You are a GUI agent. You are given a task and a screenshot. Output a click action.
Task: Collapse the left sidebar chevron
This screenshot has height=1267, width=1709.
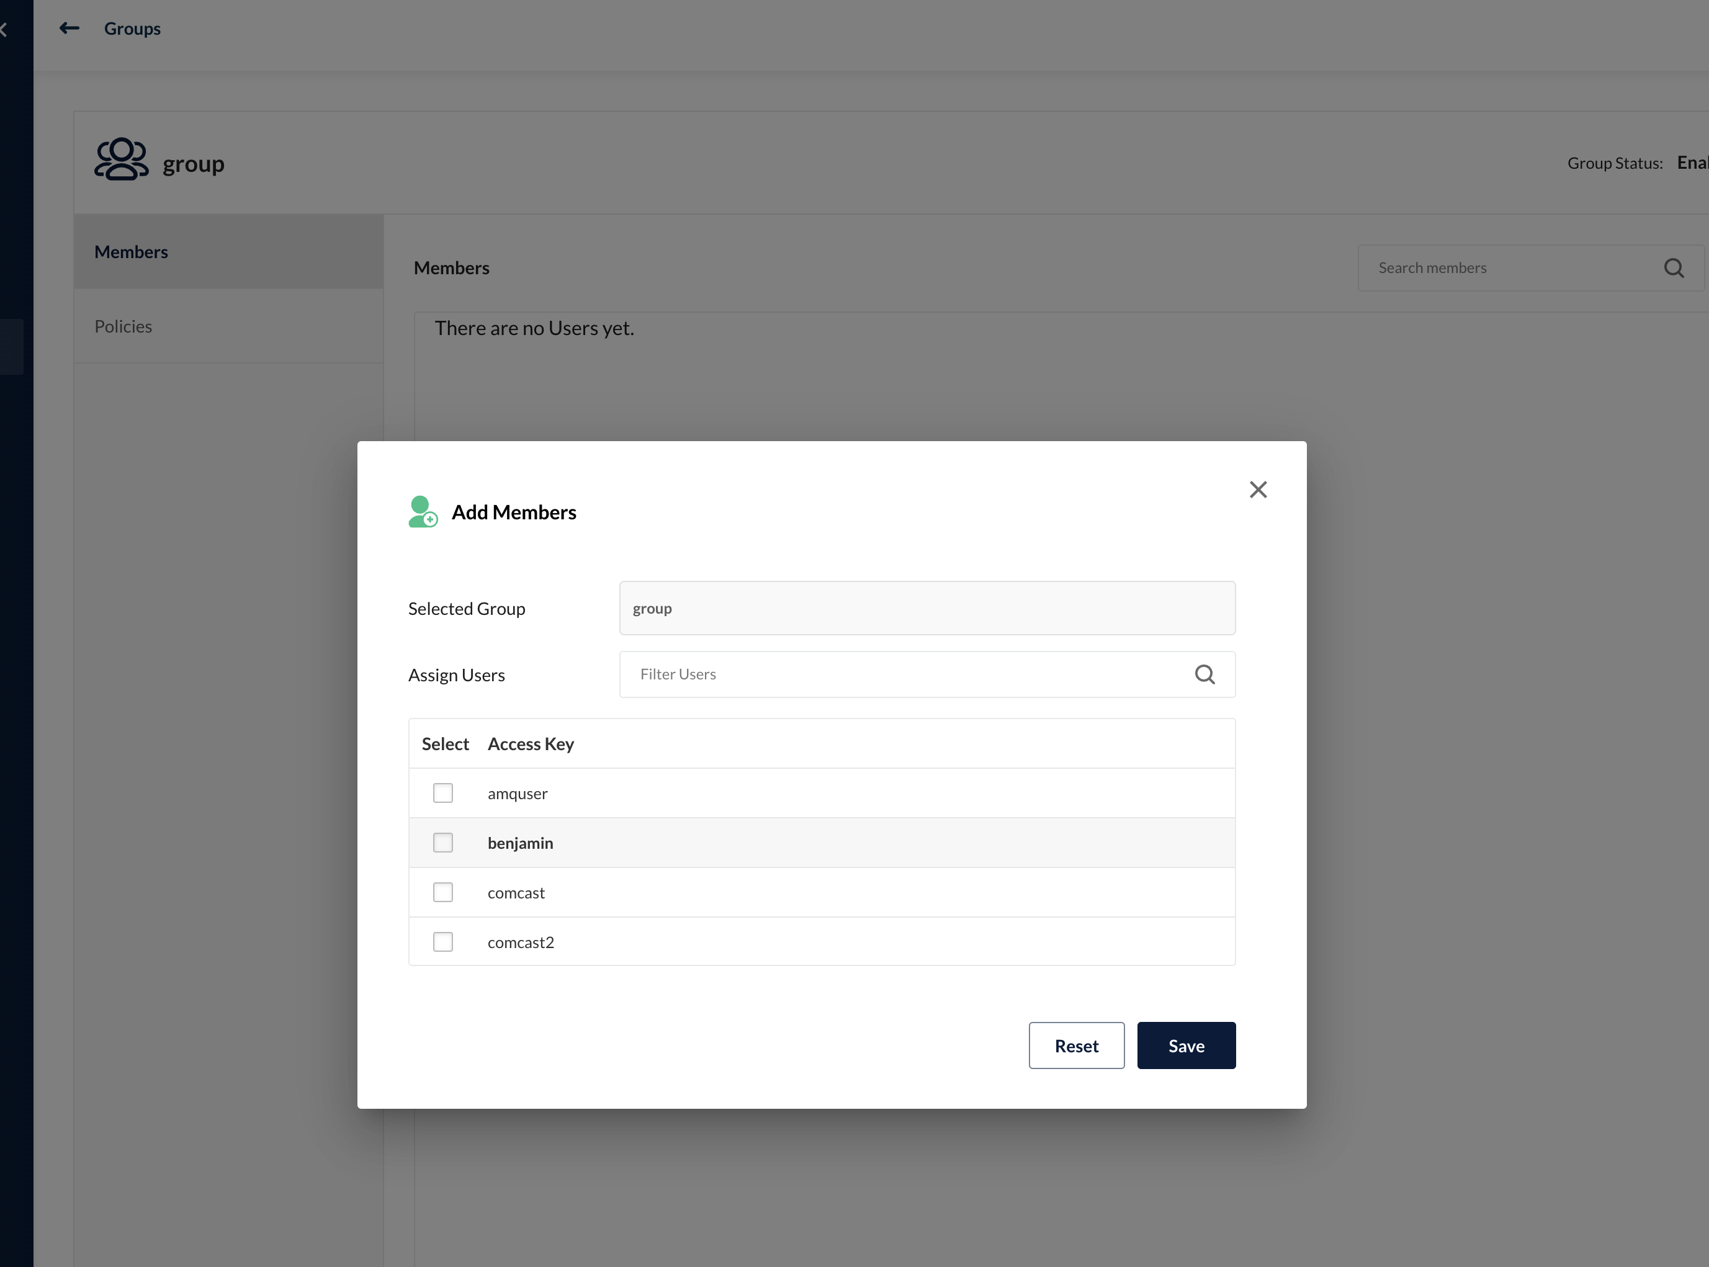pos(4,30)
